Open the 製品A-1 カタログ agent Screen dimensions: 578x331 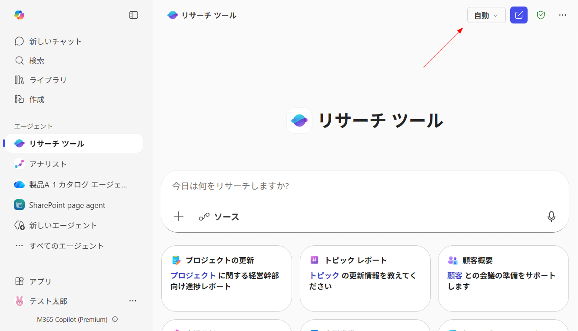click(x=78, y=184)
